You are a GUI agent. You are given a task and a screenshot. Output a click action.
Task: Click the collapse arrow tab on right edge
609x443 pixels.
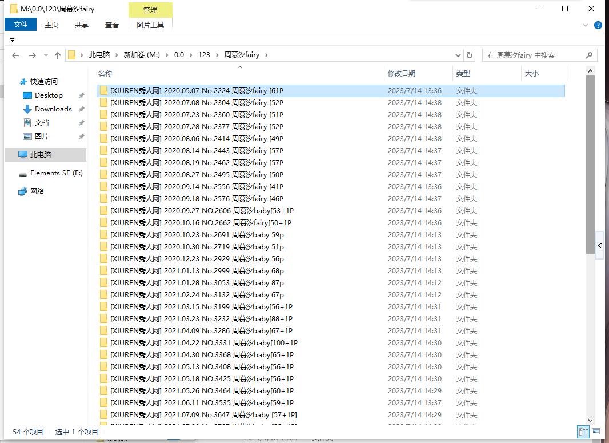point(600,246)
